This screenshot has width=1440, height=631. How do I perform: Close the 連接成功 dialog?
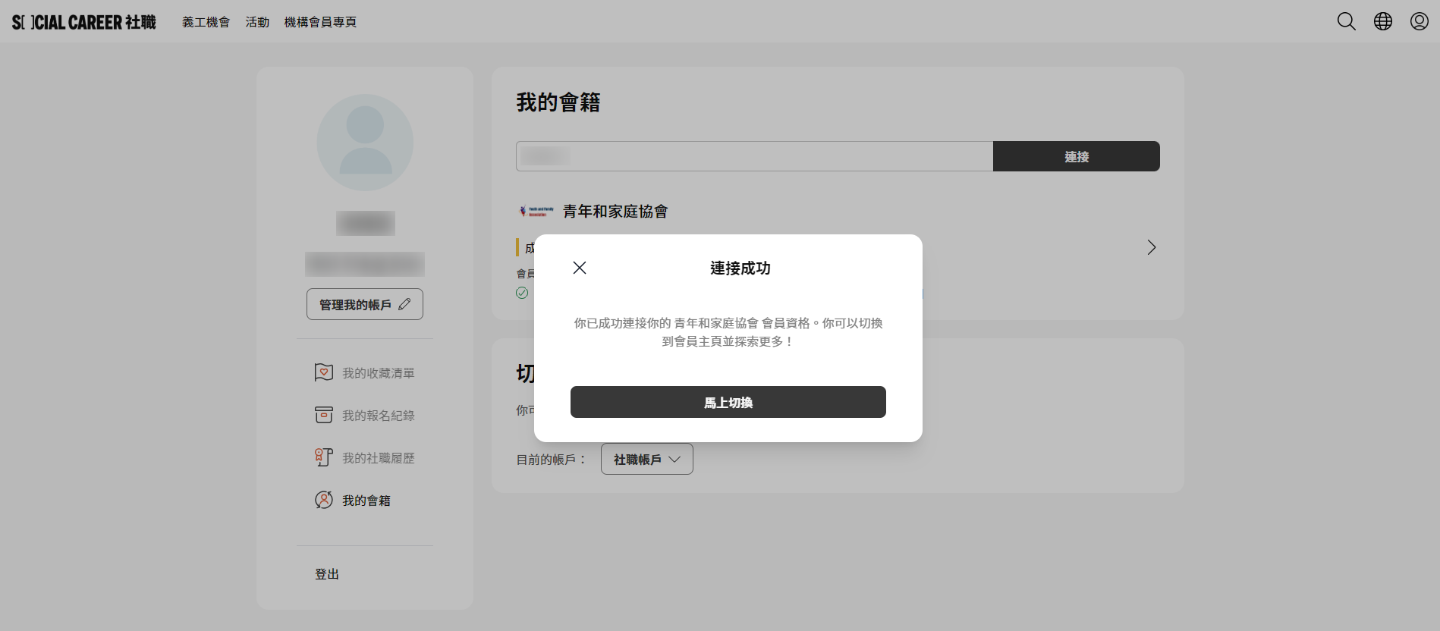580,268
